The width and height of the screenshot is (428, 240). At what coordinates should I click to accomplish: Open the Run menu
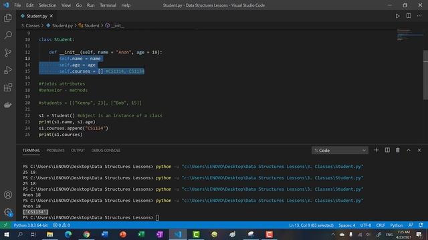(x=91, y=5)
